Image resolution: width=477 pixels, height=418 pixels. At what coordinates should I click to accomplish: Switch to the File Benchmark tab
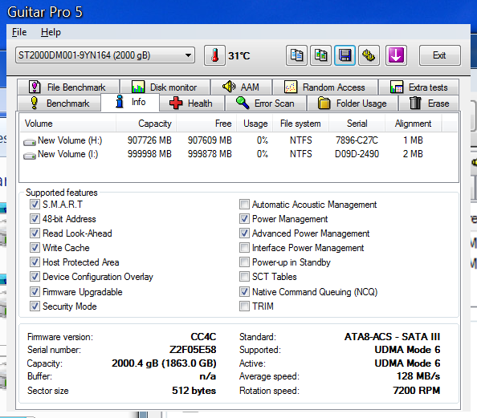[x=68, y=87]
